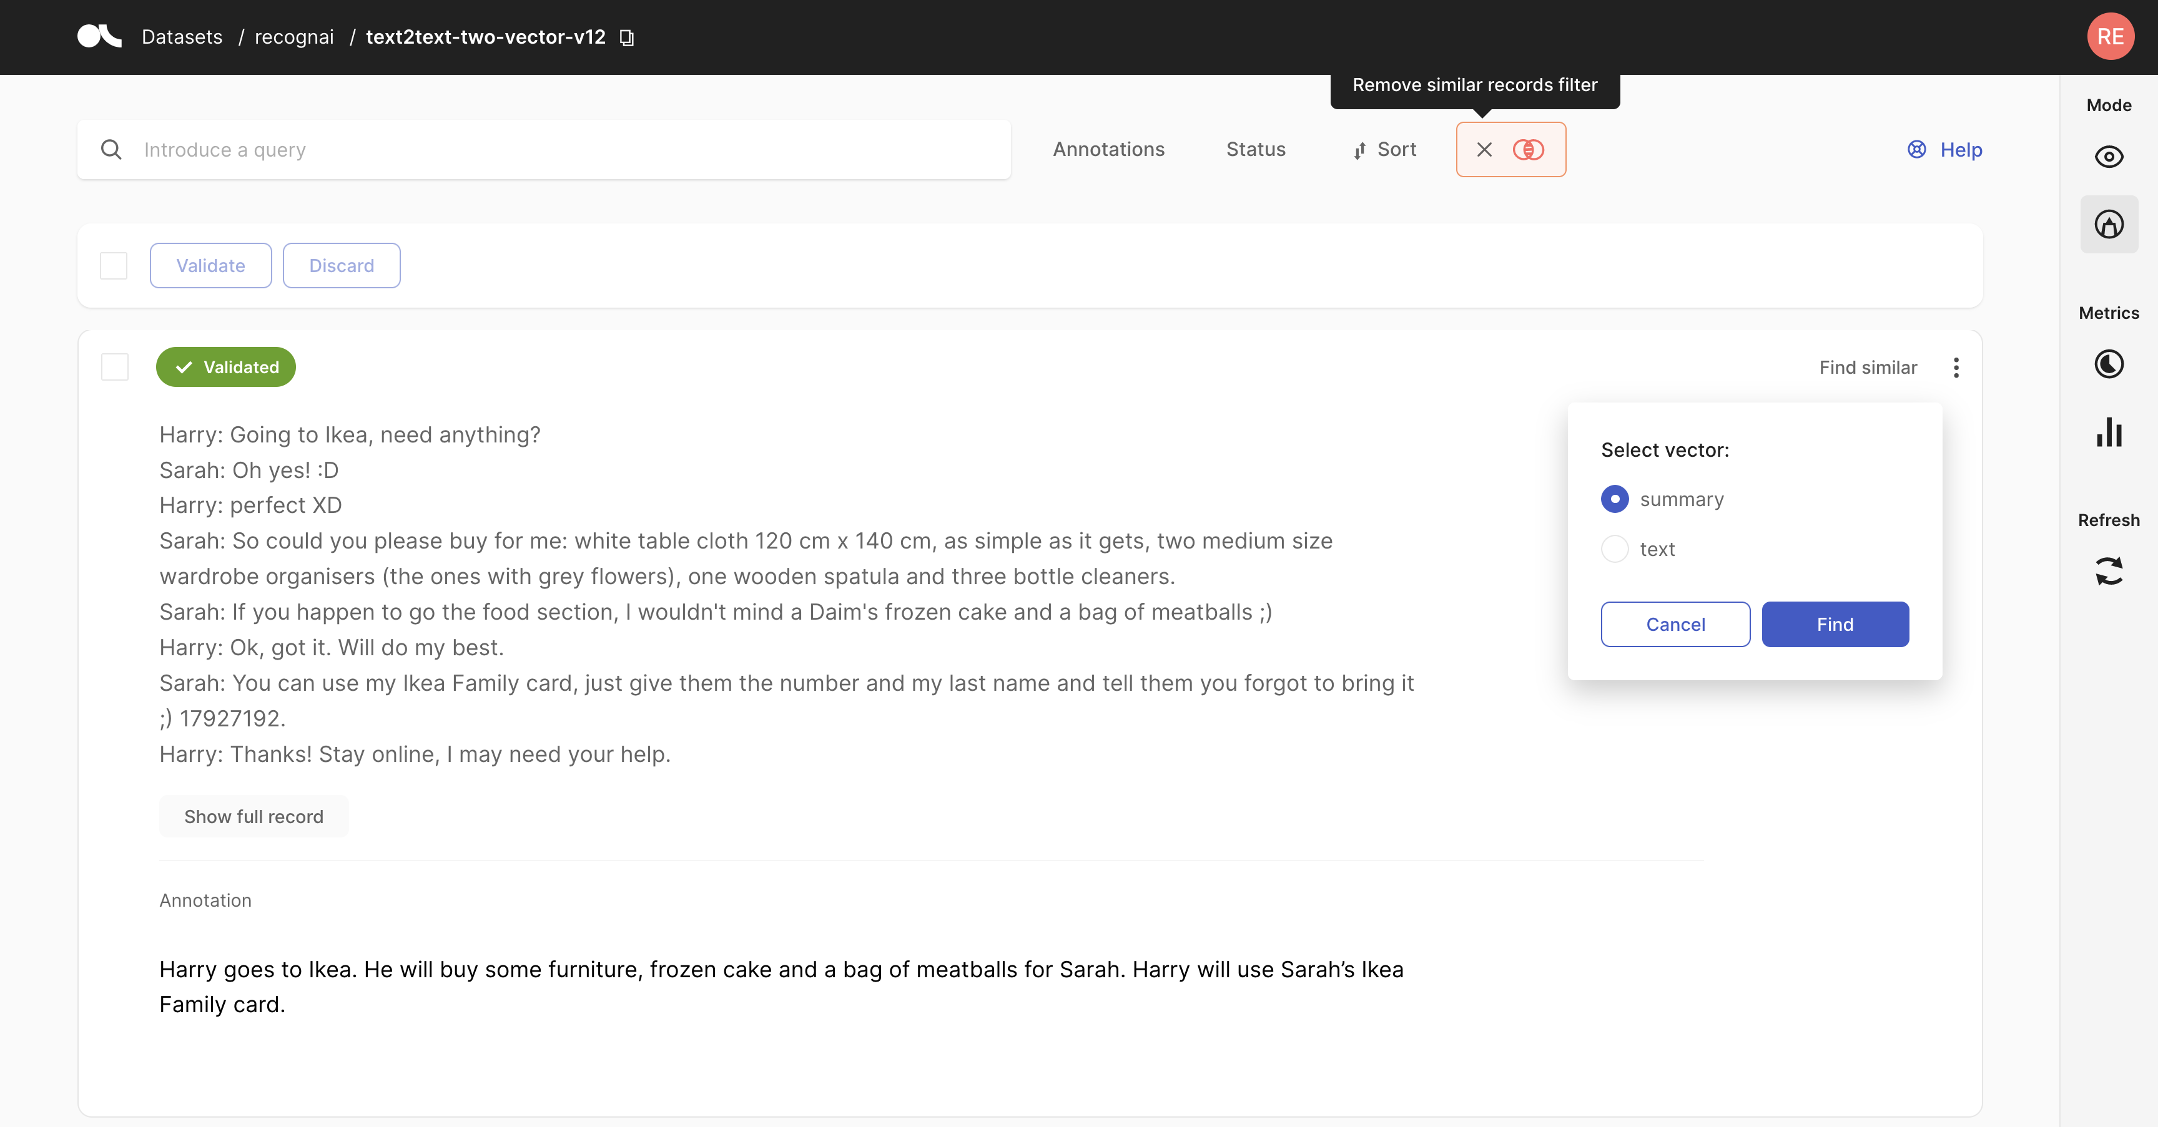Open the Annotations filter dropdown
This screenshot has width=2158, height=1127.
tap(1108, 150)
